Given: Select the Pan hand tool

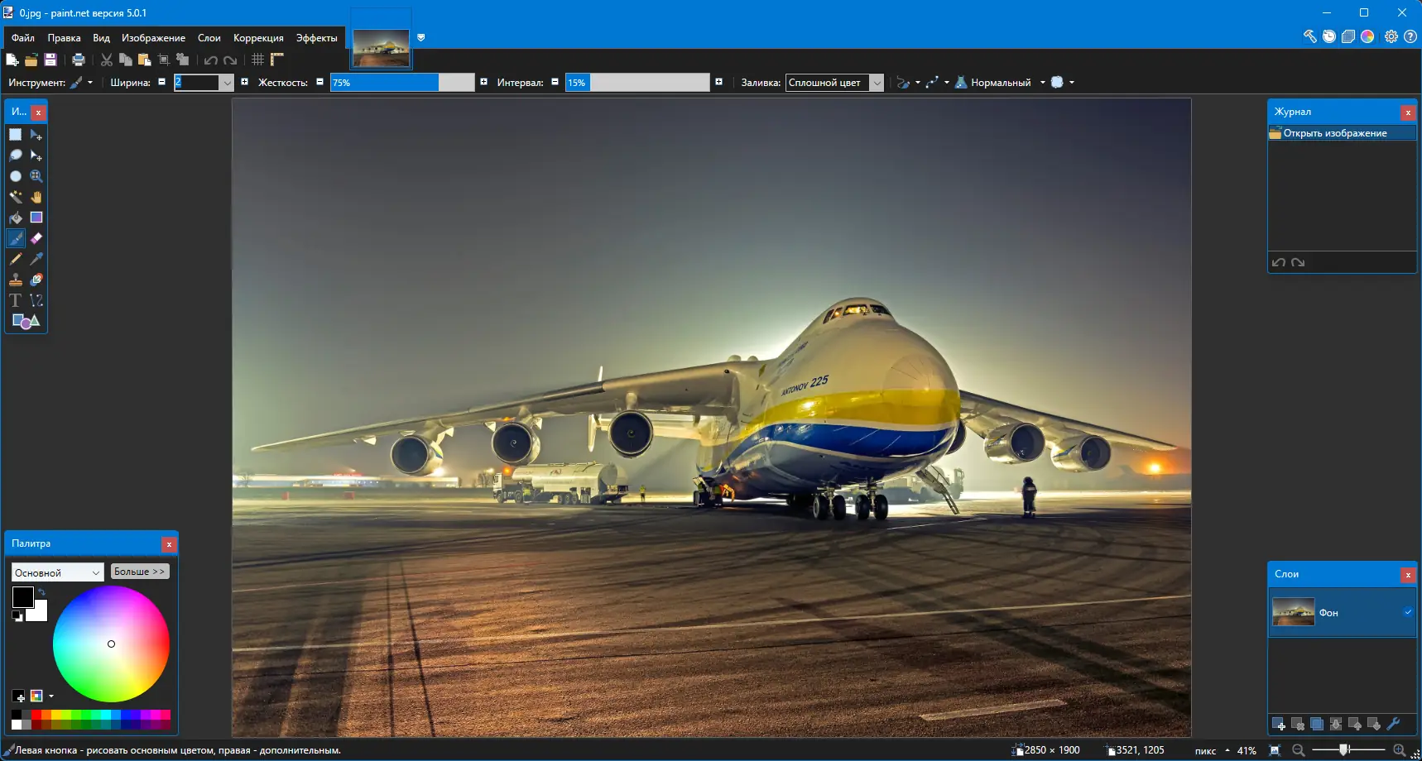Looking at the screenshot, I should click(x=36, y=197).
